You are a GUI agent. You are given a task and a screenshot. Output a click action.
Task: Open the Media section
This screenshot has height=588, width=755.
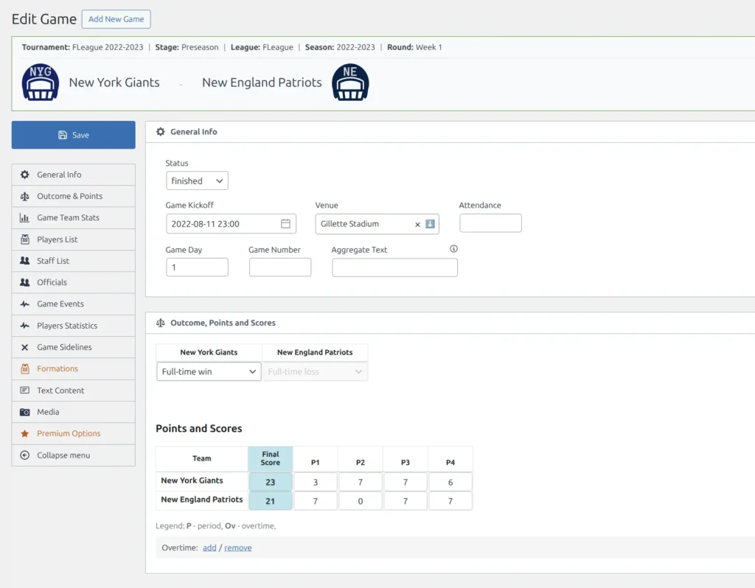73,412
